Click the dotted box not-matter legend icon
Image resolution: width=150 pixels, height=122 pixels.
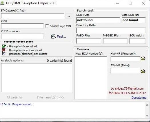tap(4, 54)
